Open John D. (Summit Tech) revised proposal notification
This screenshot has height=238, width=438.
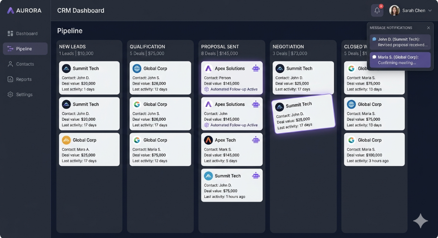click(x=400, y=42)
